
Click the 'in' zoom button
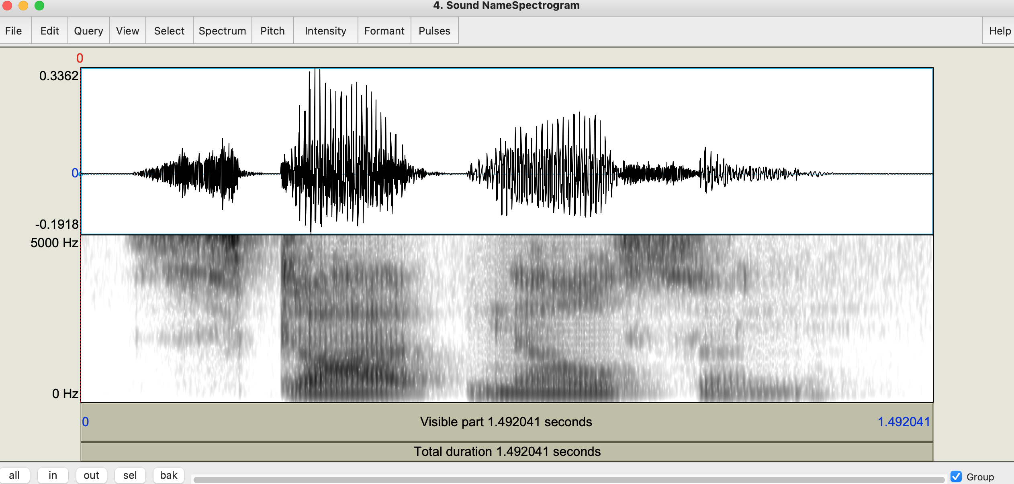[53, 476]
